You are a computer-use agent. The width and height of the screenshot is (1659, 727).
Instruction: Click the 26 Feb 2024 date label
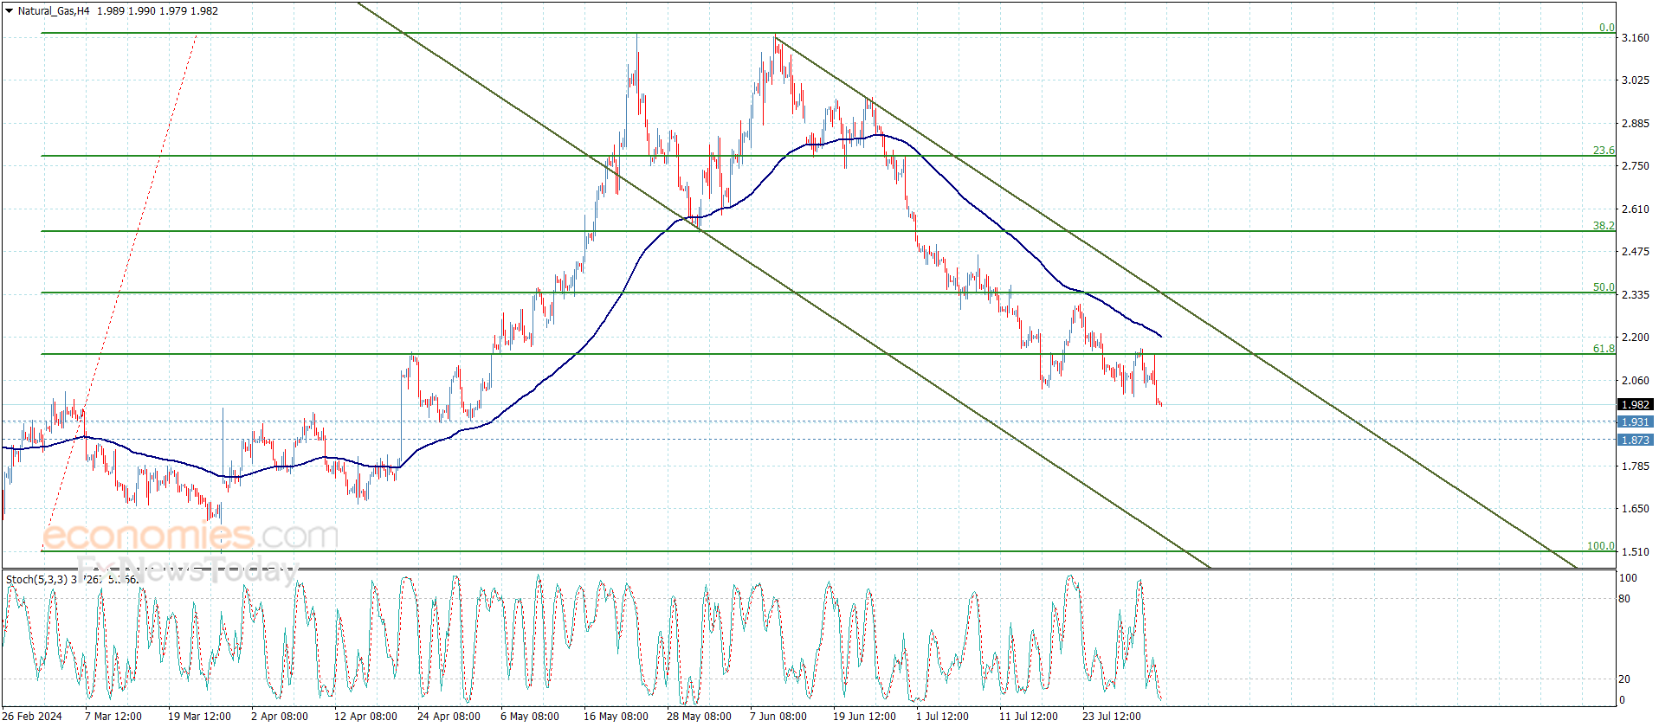[x=32, y=716]
